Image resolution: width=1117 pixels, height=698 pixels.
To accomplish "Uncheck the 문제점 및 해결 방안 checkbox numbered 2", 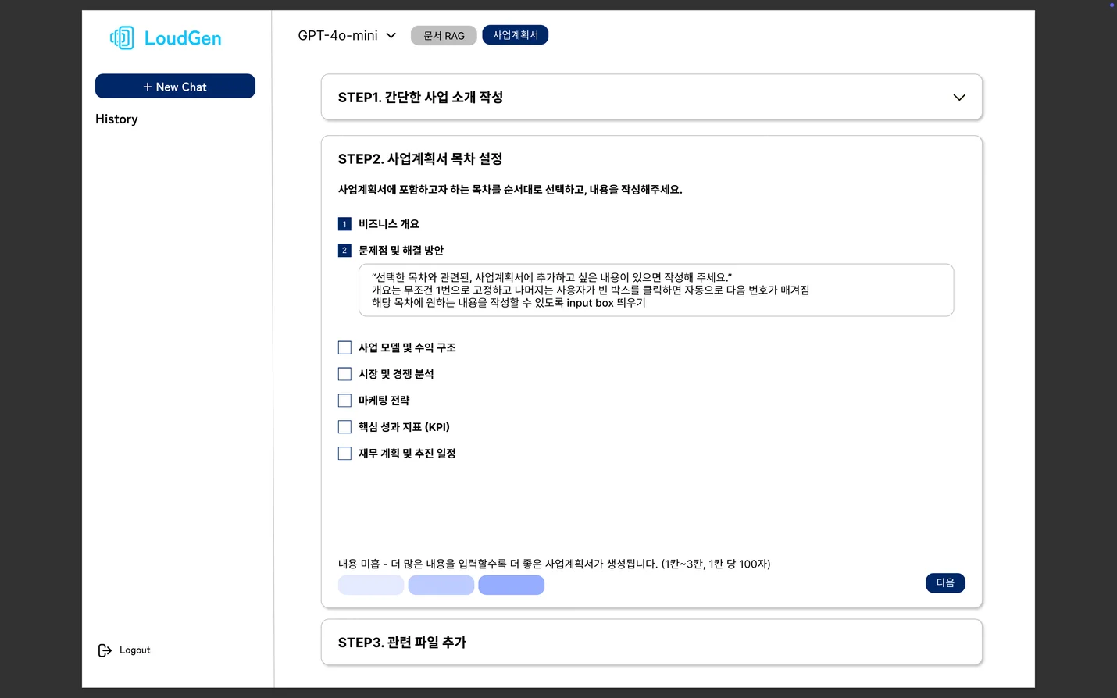I will [344, 251].
